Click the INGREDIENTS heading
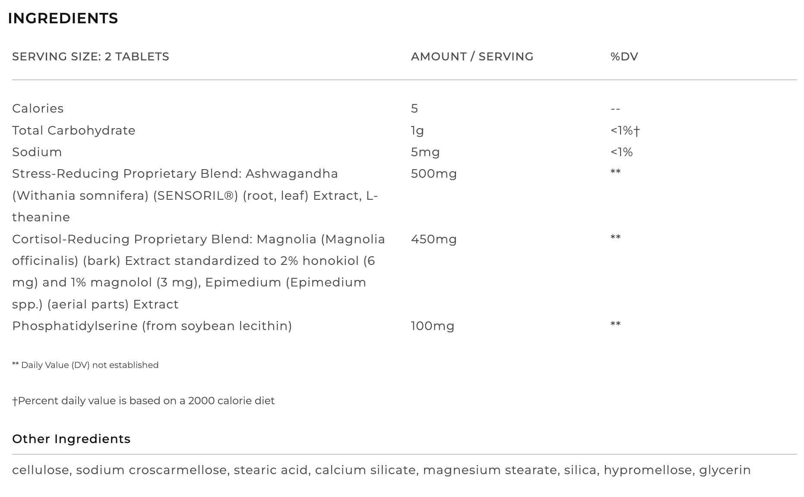The image size is (804, 497). [63, 19]
